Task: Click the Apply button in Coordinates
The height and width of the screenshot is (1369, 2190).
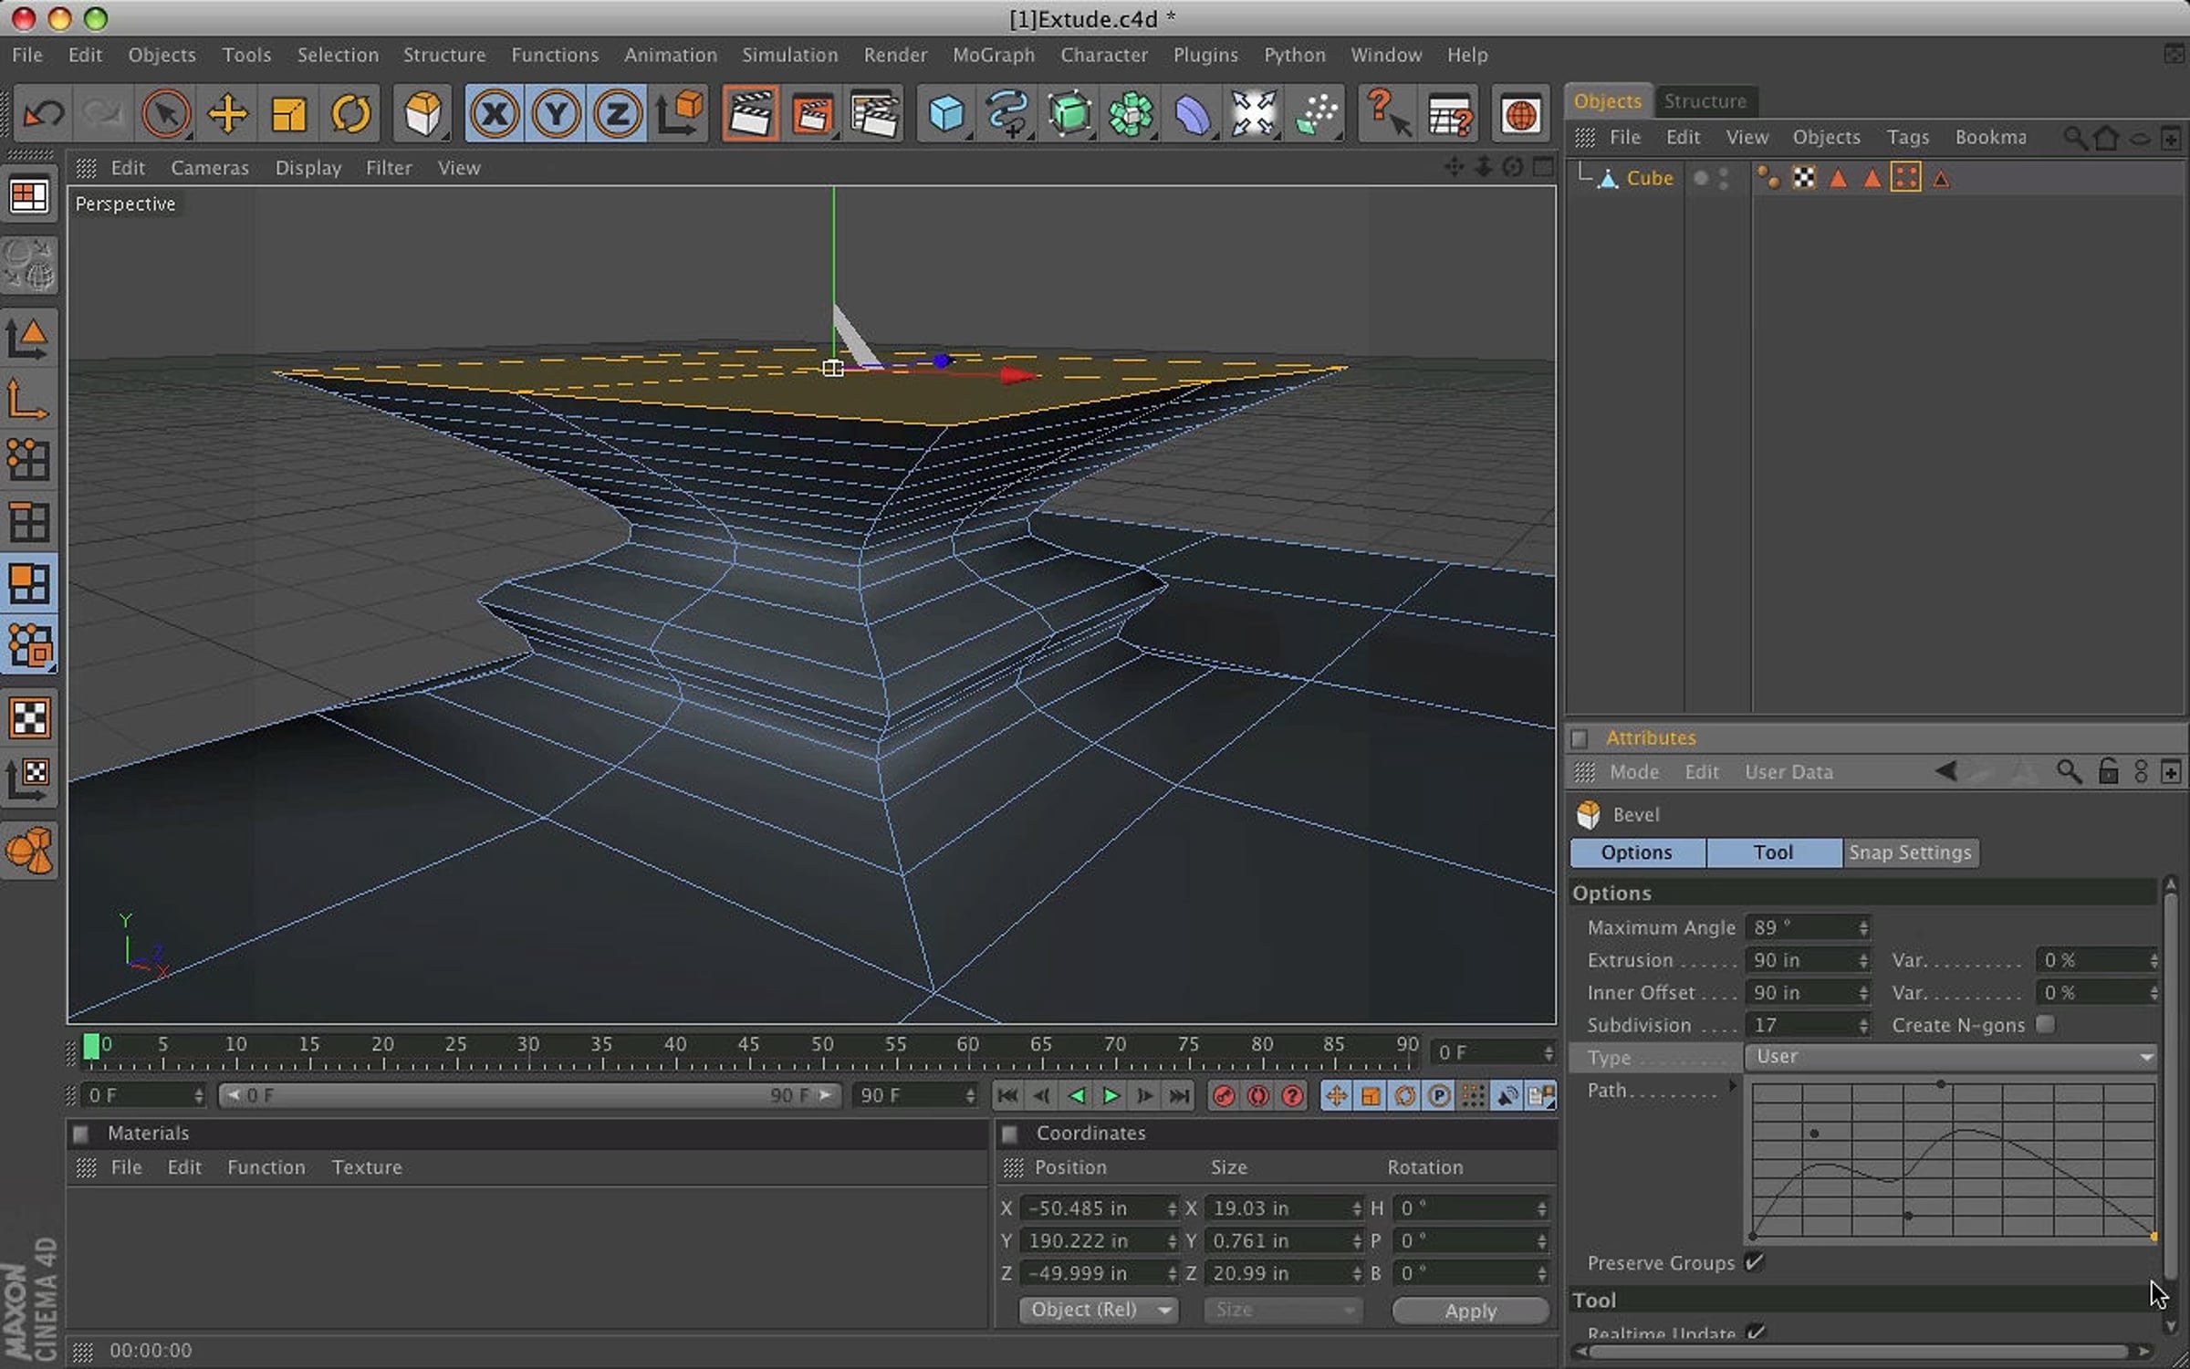Action: pyautogui.click(x=1470, y=1311)
